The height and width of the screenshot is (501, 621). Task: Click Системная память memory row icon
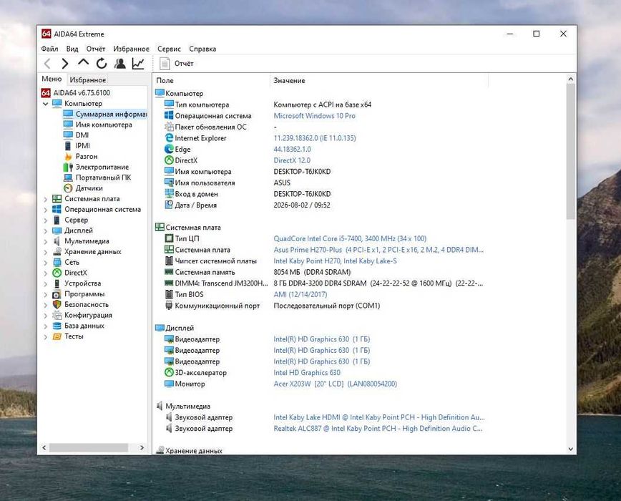pos(169,272)
